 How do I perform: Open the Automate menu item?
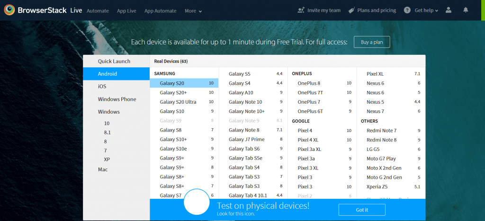click(x=98, y=11)
